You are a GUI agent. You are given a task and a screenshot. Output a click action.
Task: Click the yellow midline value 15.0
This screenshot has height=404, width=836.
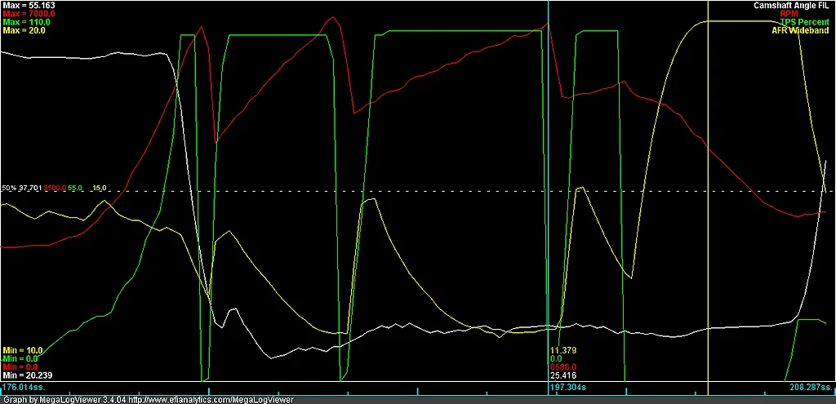[100, 189]
